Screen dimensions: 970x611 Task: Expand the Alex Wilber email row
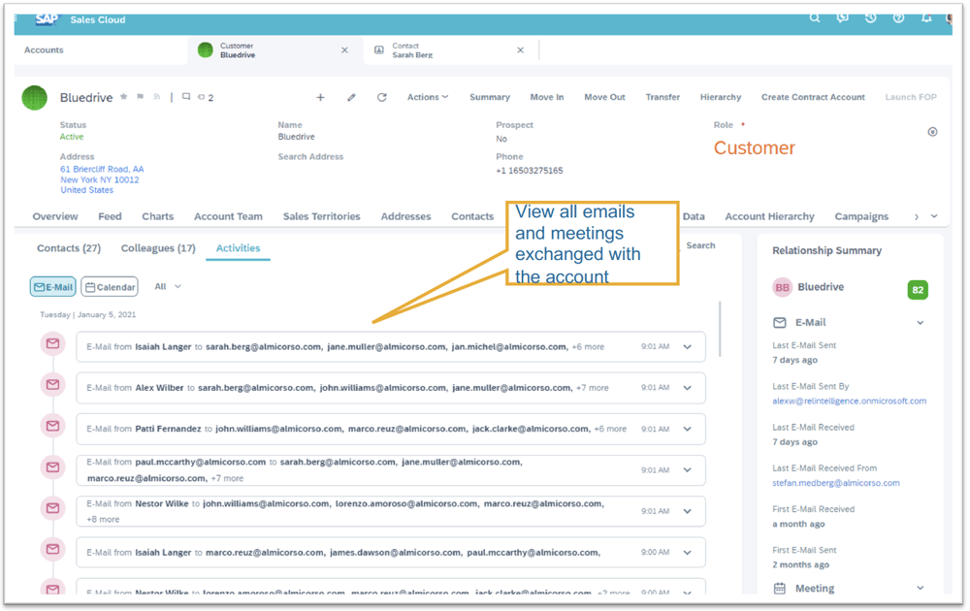click(x=688, y=388)
